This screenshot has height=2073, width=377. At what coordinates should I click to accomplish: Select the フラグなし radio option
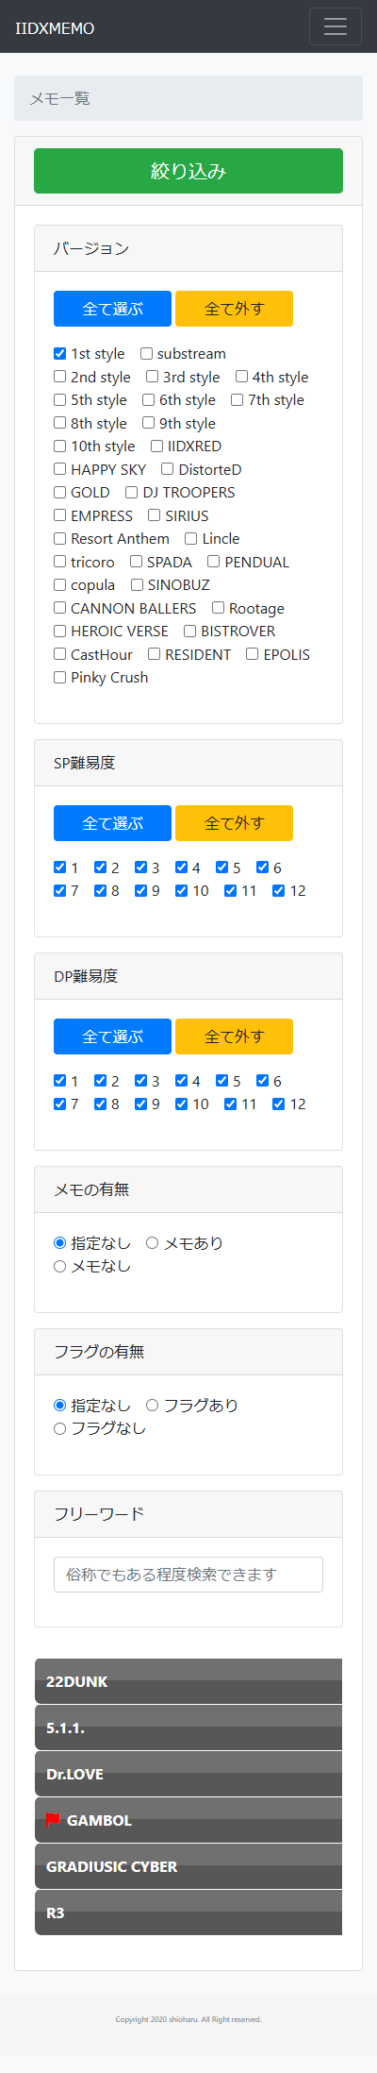pos(59,1429)
